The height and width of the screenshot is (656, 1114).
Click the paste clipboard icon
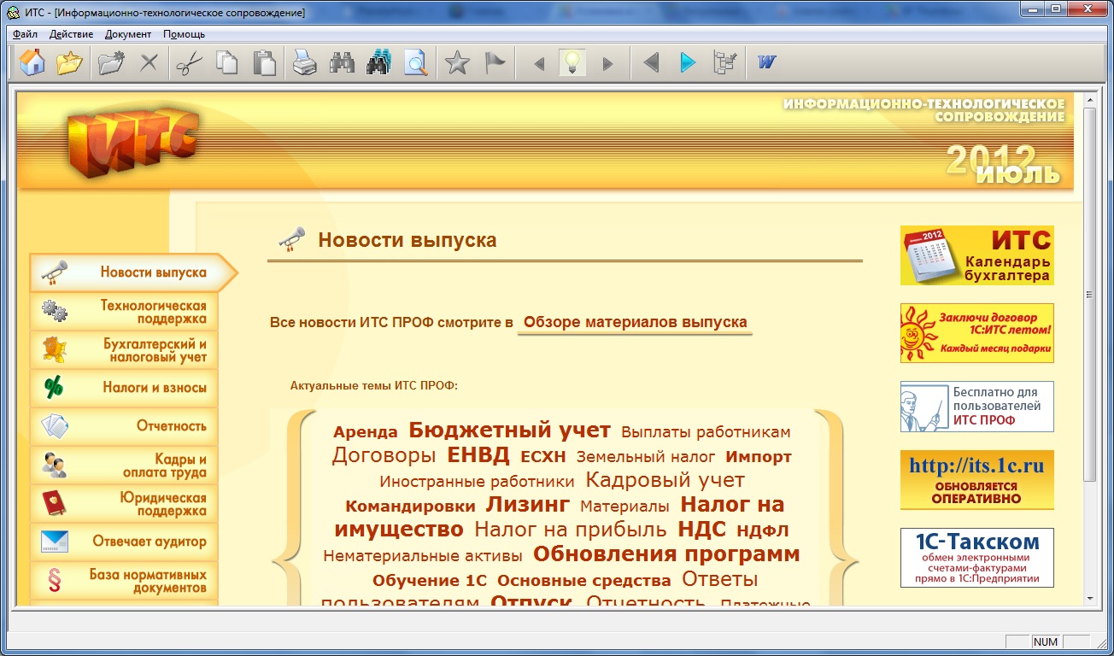point(265,63)
